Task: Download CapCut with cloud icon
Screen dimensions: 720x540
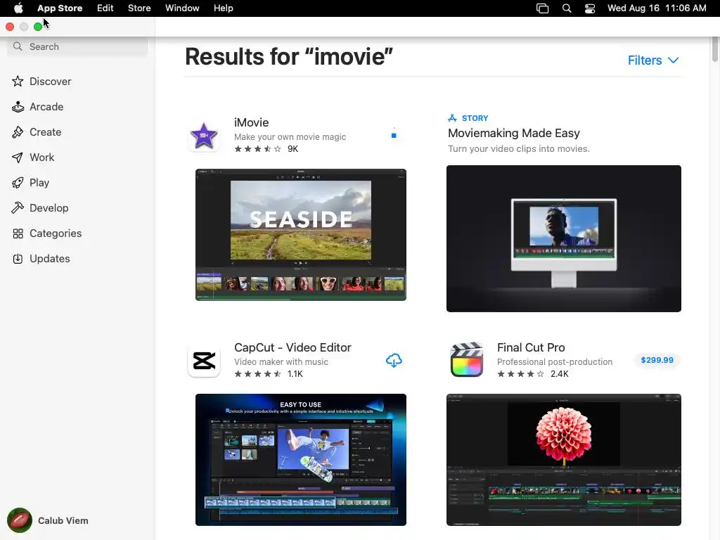Action: (394, 361)
